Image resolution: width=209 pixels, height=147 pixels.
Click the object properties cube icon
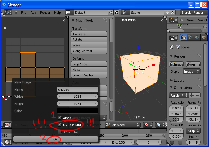204,38
